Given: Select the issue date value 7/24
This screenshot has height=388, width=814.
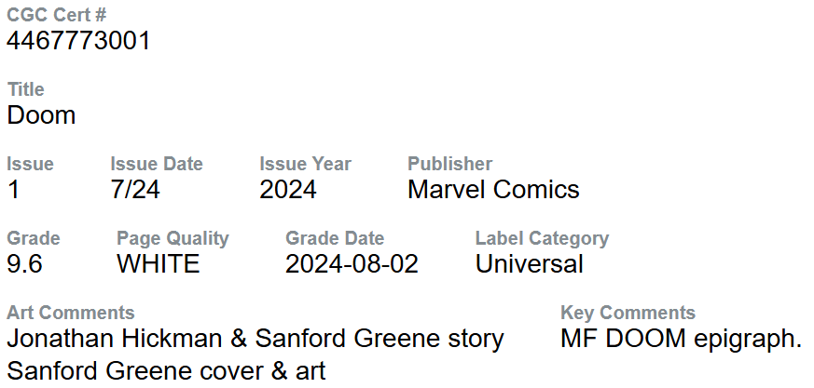Looking at the screenshot, I should pos(137,190).
